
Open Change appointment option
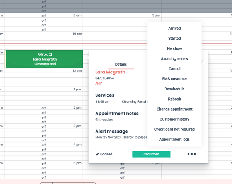point(174,109)
